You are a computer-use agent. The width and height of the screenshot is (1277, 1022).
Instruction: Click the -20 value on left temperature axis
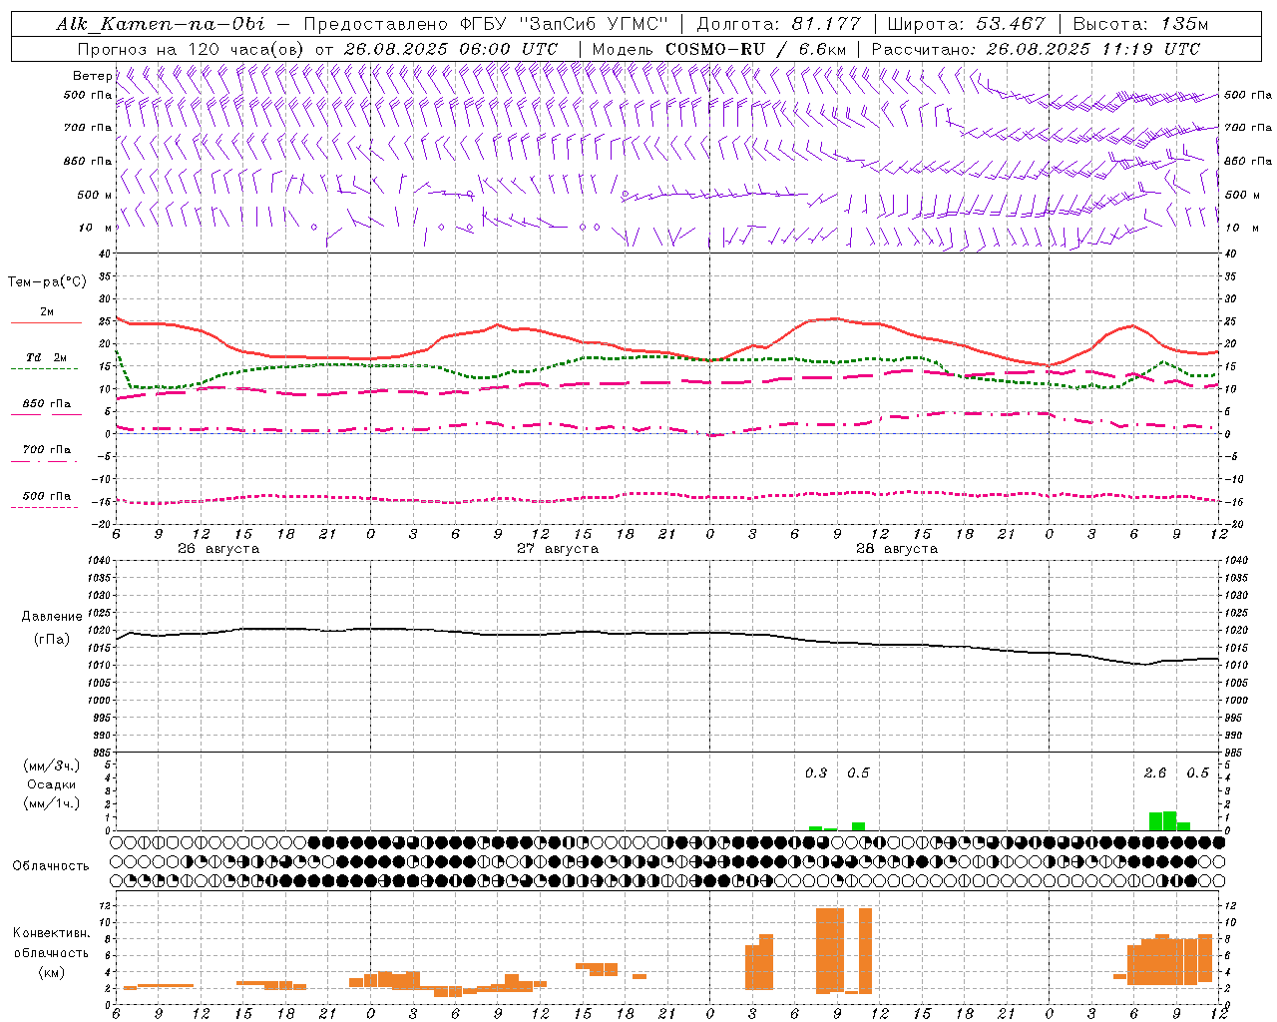coord(103,524)
